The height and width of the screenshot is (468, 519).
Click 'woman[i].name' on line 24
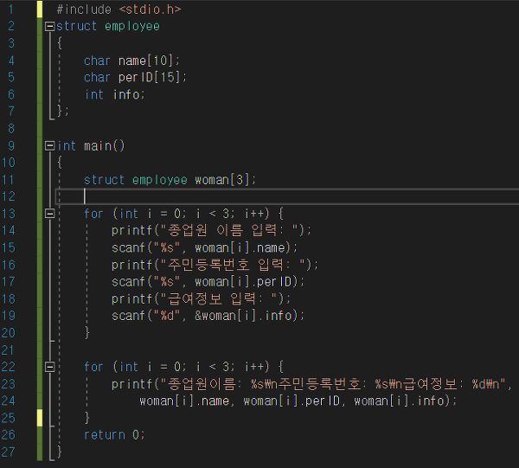tap(184, 401)
